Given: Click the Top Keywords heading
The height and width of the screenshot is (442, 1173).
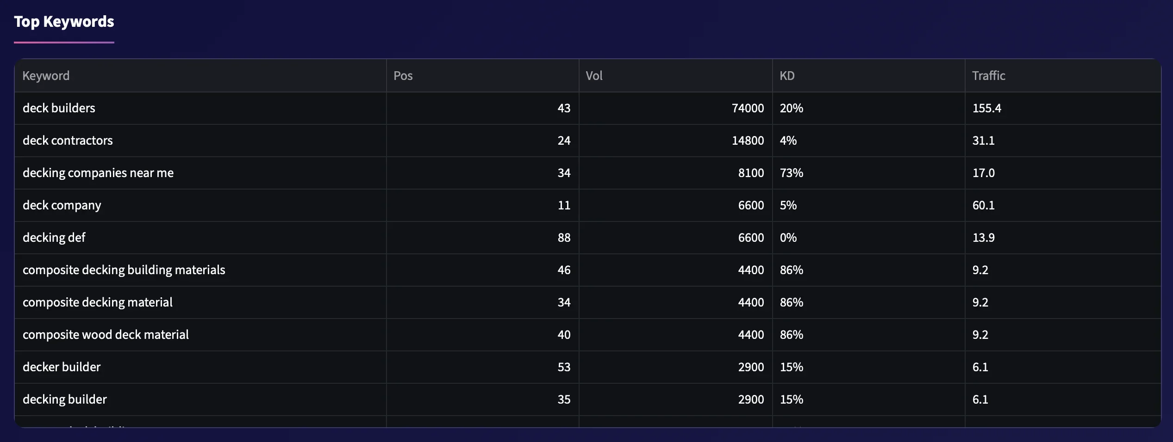Looking at the screenshot, I should coord(64,22).
